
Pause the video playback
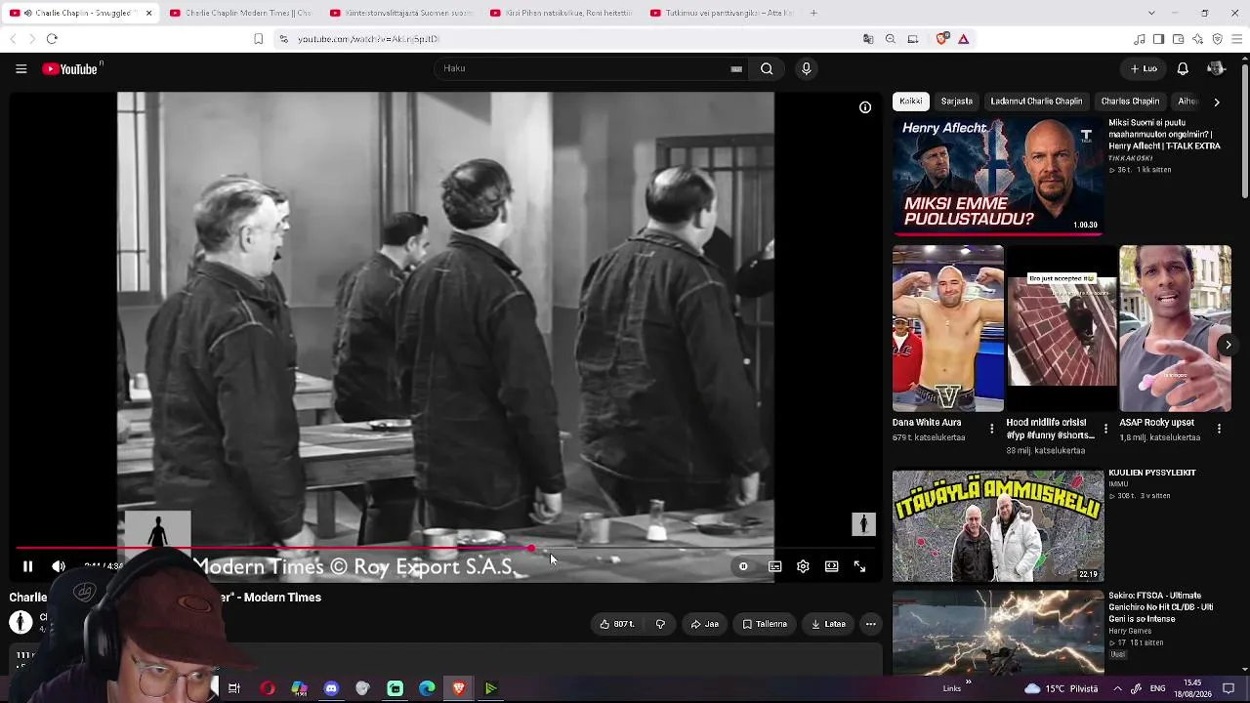27,566
